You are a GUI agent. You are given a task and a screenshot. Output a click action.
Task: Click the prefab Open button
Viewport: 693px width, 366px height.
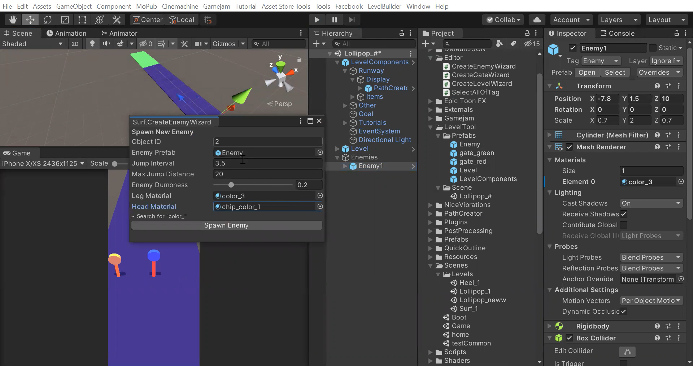(587, 72)
